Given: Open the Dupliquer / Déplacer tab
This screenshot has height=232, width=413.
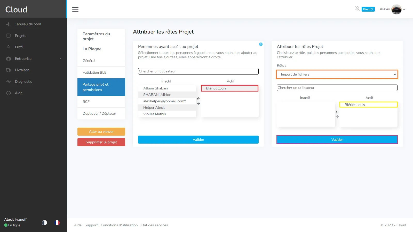Looking at the screenshot, I should click(99, 113).
